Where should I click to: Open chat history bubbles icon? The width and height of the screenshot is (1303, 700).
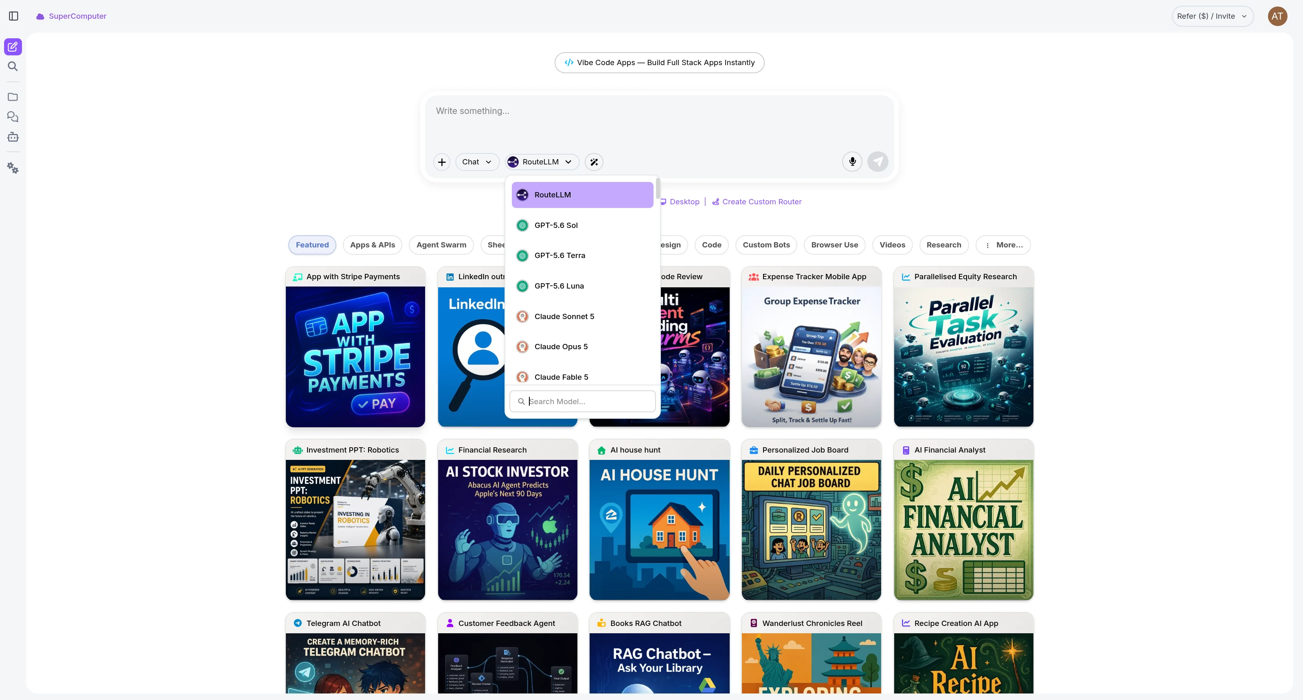pos(13,117)
